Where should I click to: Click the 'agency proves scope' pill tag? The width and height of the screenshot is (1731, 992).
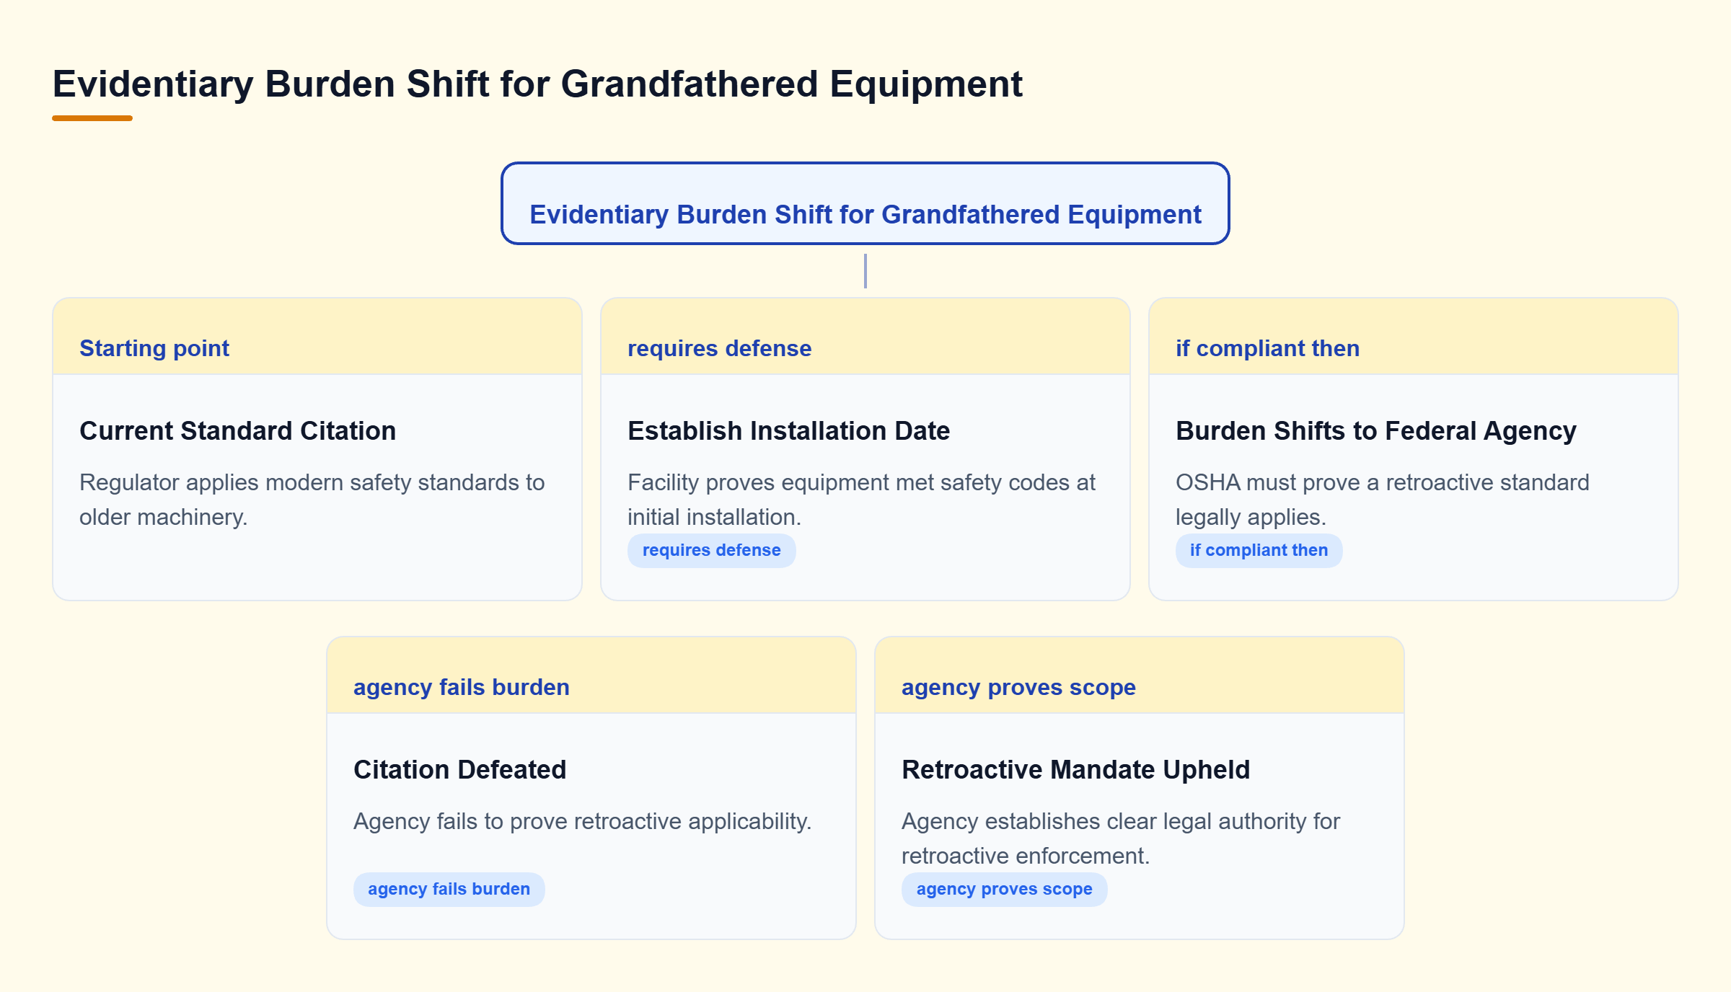[x=1004, y=889]
